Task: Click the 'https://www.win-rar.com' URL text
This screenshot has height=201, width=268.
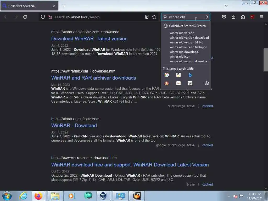Action: pos(70,158)
